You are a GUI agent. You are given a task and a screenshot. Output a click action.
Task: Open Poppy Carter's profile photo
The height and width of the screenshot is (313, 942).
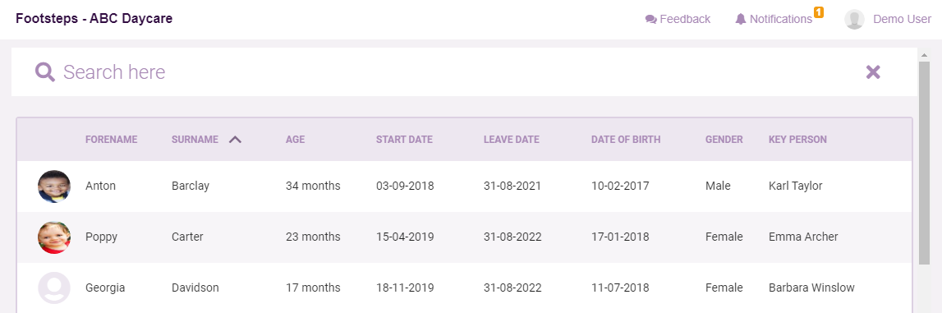point(54,237)
